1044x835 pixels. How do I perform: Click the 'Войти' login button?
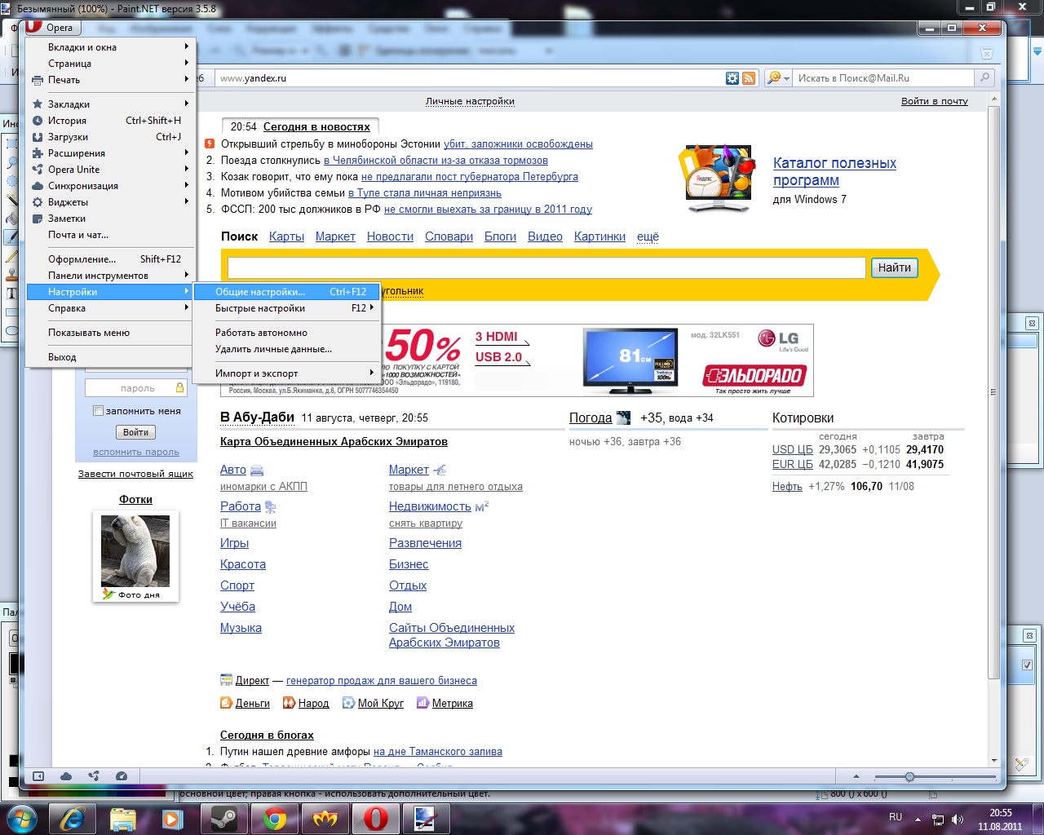click(135, 432)
